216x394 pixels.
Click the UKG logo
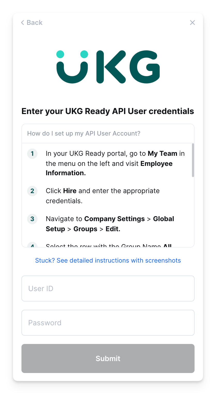click(x=108, y=67)
